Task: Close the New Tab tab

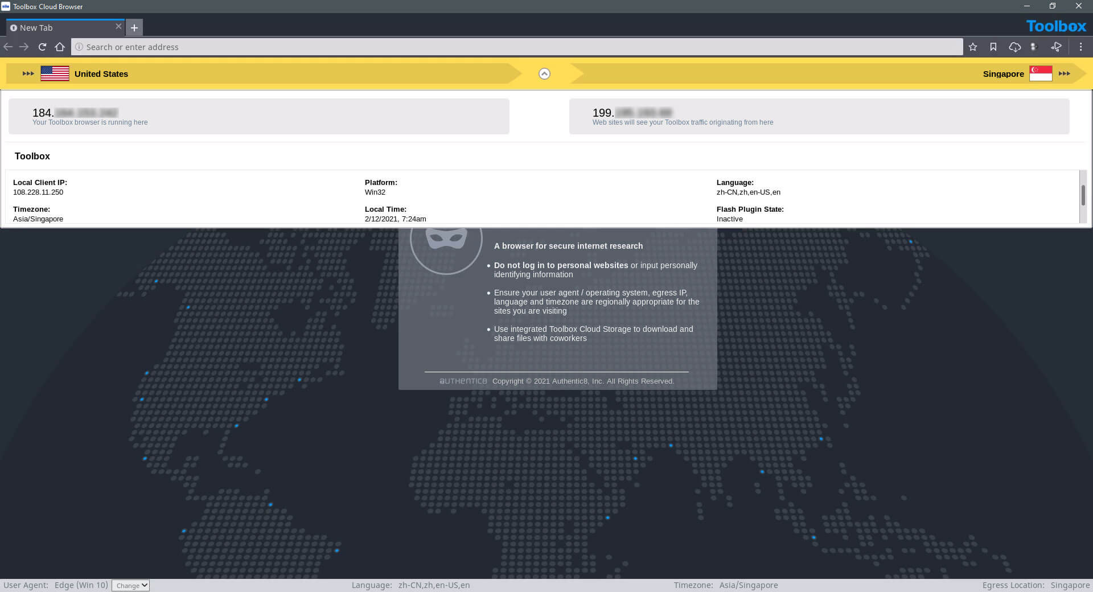Action: point(118,26)
